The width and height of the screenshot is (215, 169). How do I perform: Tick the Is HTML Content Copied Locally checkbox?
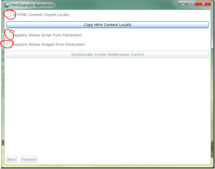(9, 14)
